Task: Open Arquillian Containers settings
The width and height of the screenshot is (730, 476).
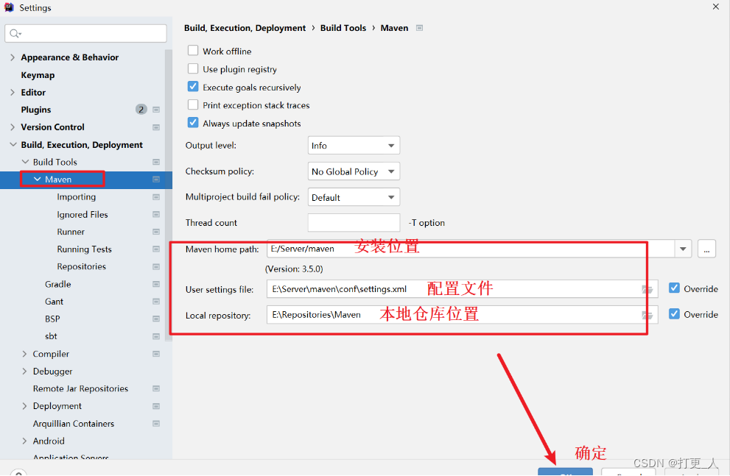Action: (x=74, y=424)
